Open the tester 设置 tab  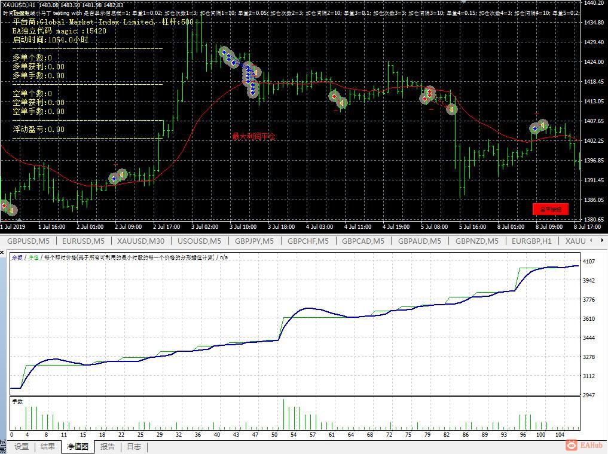point(22,447)
